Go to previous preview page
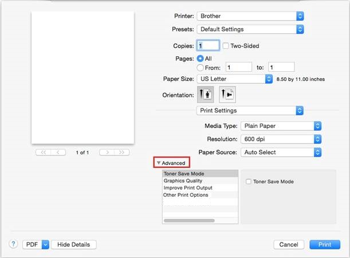Image resolution: width=350 pixels, height=258 pixels. pos(58,153)
